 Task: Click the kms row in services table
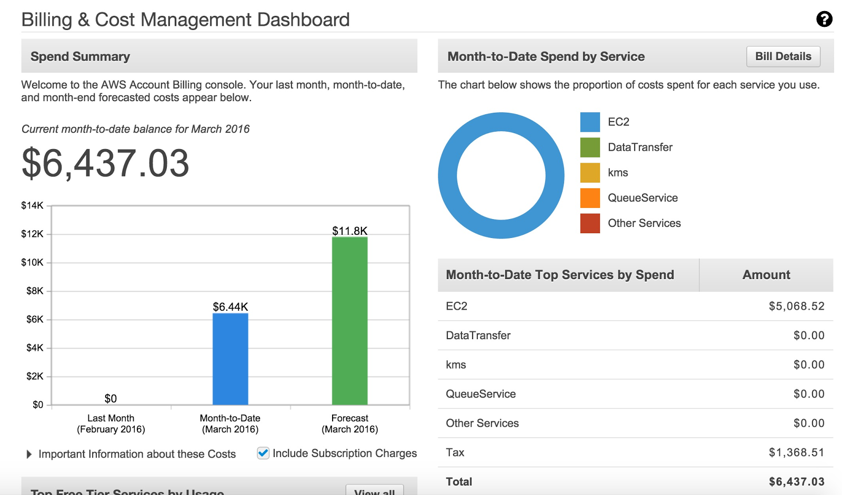pyautogui.click(x=635, y=365)
